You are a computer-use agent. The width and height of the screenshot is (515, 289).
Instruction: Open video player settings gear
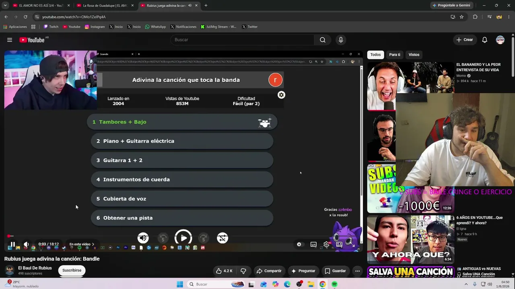326,244
